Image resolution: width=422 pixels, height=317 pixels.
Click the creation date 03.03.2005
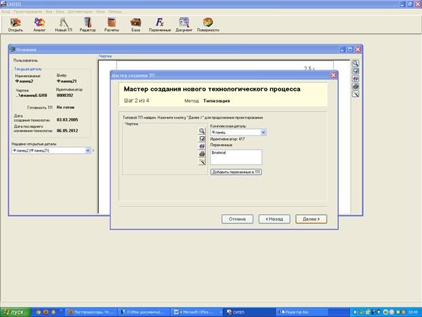coord(67,120)
